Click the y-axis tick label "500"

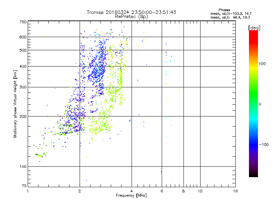pyautogui.click(x=23, y=50)
